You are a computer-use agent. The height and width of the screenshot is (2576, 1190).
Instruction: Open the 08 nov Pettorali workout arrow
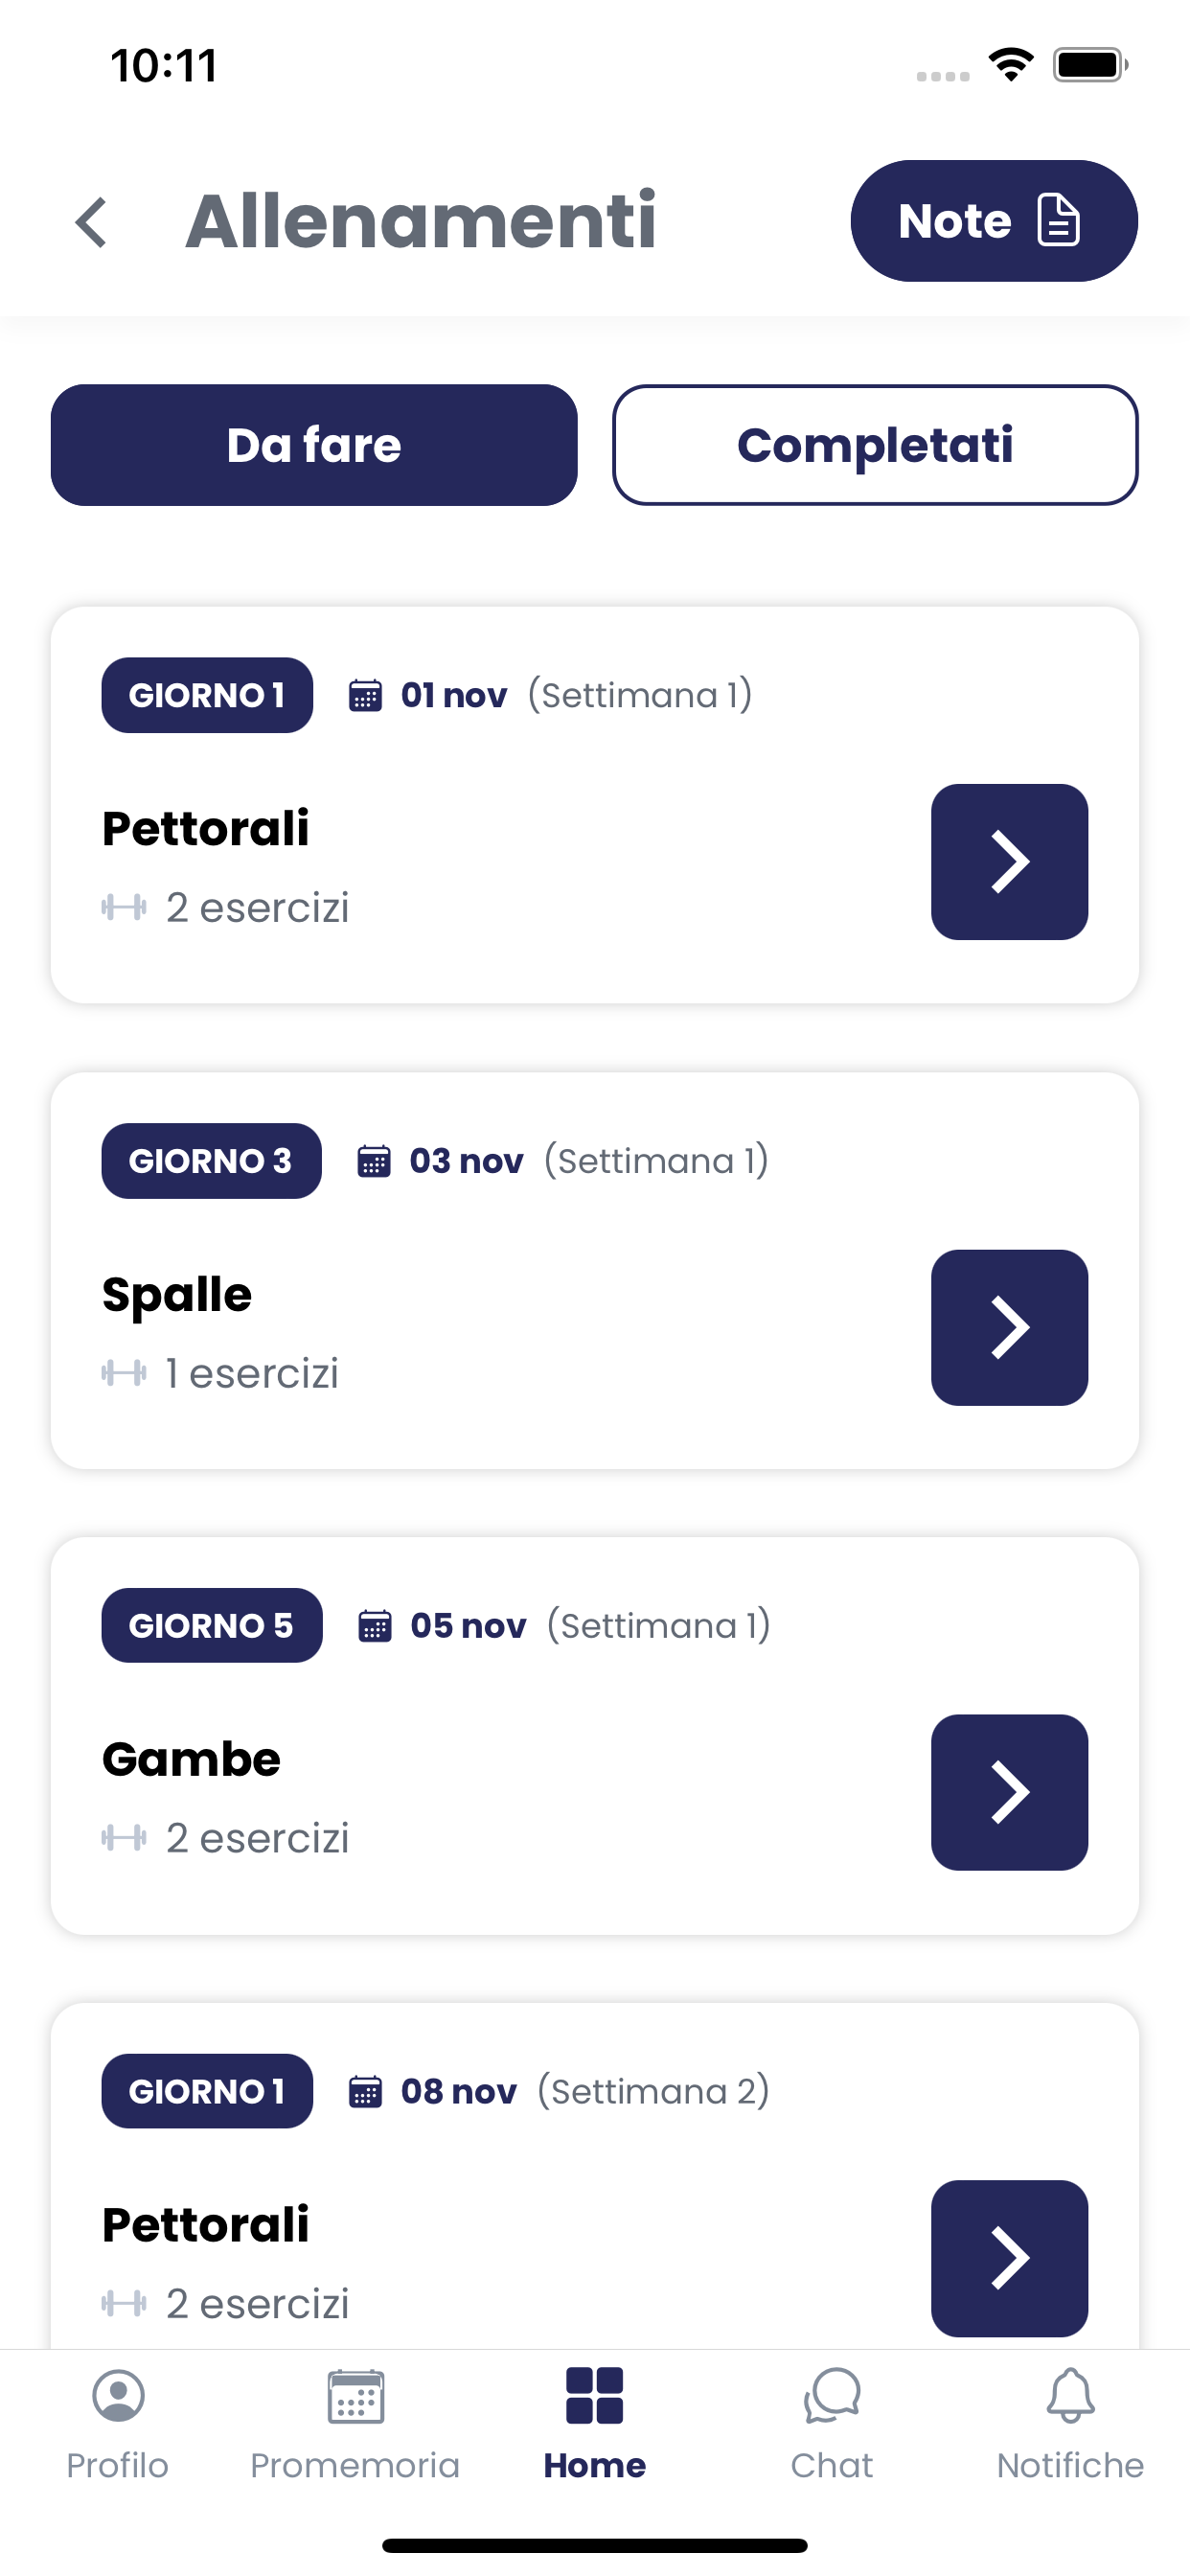[x=1009, y=2258]
